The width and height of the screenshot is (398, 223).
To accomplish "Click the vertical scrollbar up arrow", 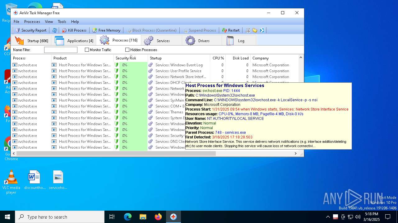I will coord(301,58).
